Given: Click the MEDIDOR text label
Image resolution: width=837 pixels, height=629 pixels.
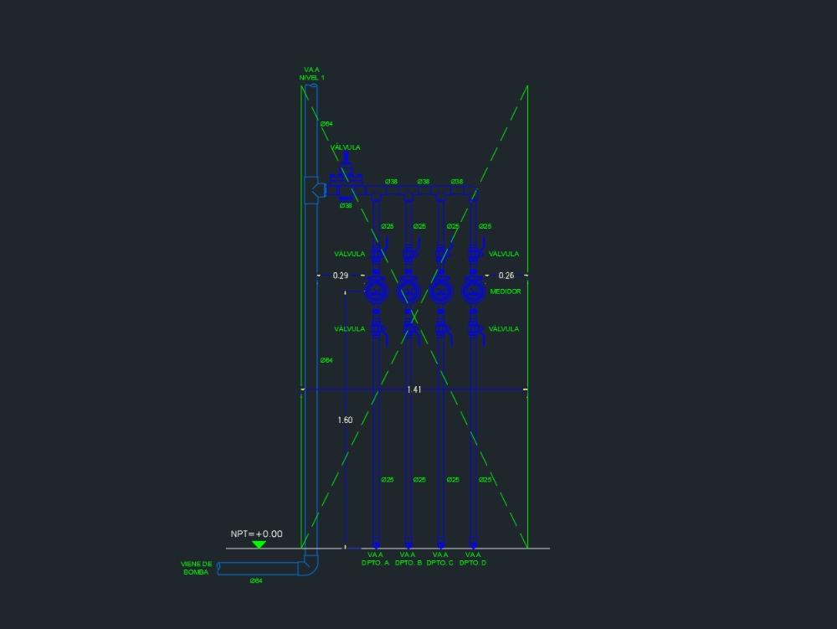Looking at the screenshot, I should tap(506, 291).
